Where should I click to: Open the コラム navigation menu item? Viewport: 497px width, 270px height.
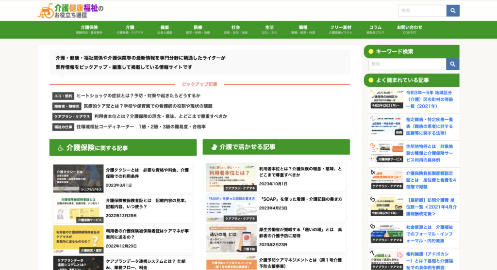(x=375, y=30)
